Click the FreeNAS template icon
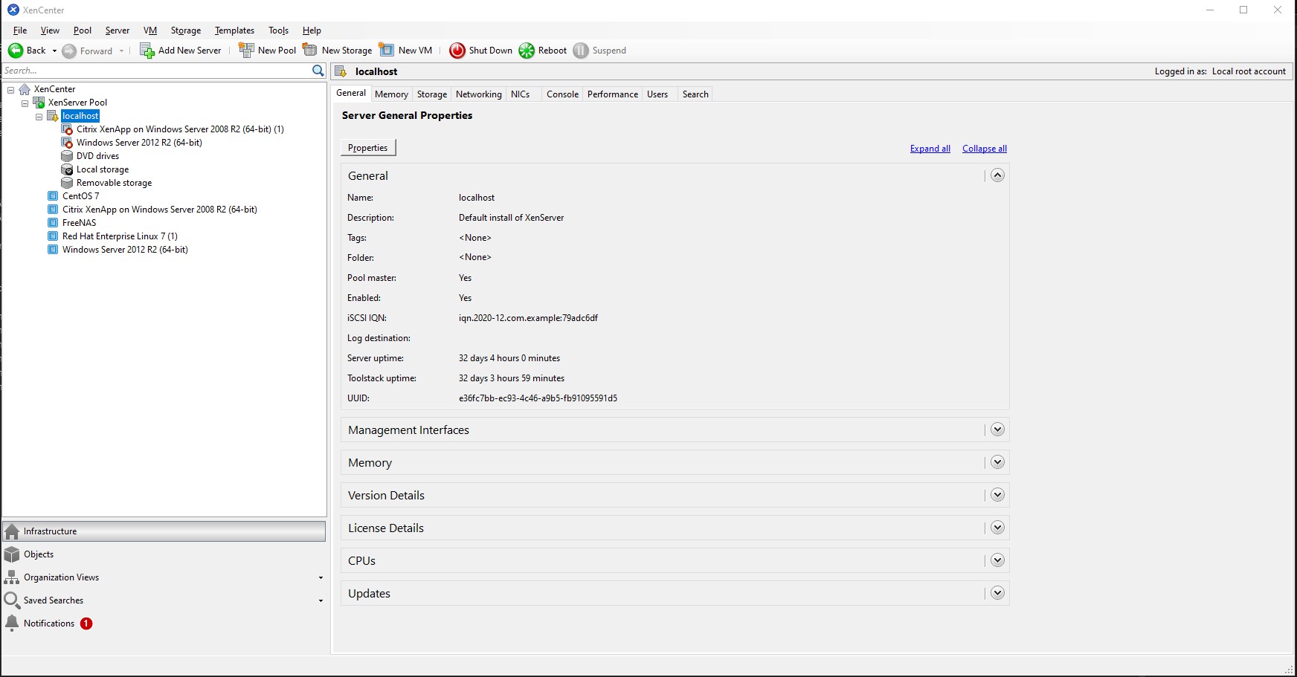Image resolution: width=1297 pixels, height=677 pixels. coord(53,223)
